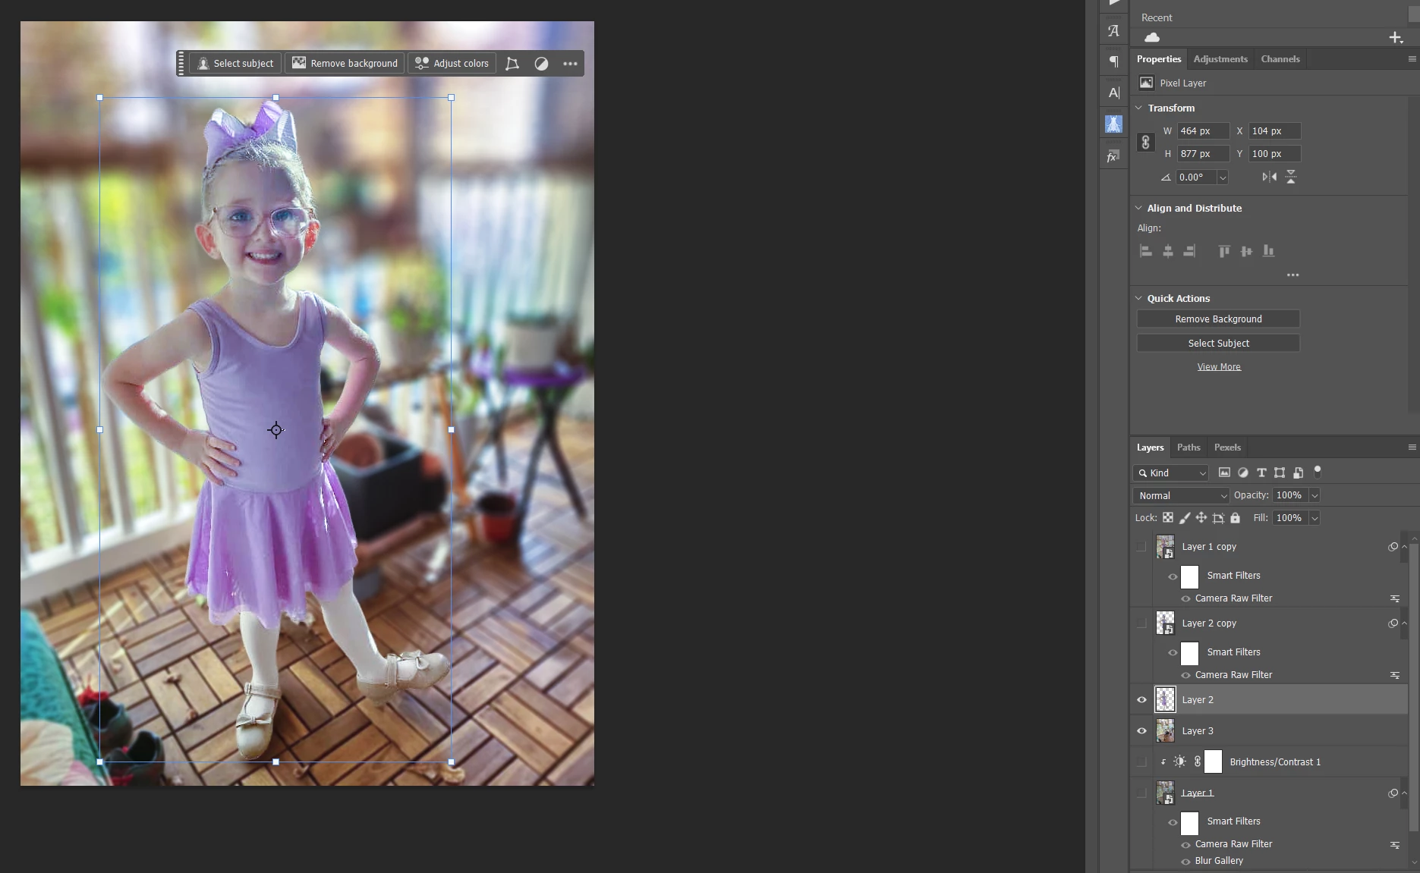This screenshot has height=873, width=1420.
Task: Switch to the Channels tab
Action: tap(1280, 59)
